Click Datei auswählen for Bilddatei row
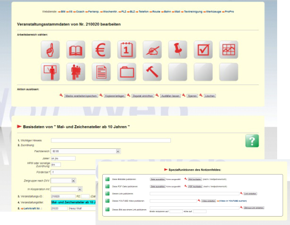This screenshot has width=290, height=225. point(158,180)
